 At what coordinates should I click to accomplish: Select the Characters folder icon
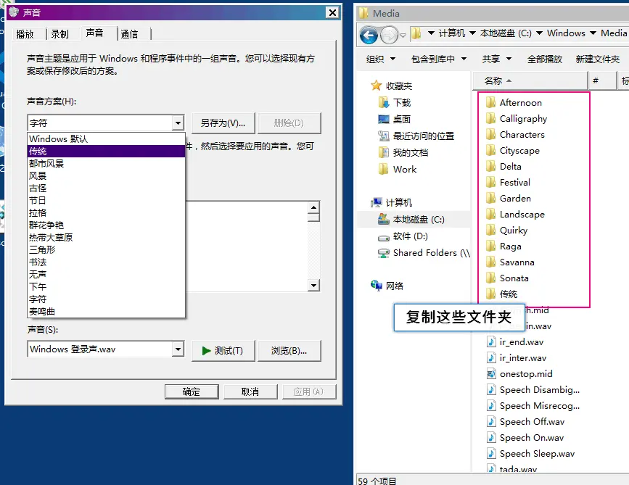pos(490,135)
